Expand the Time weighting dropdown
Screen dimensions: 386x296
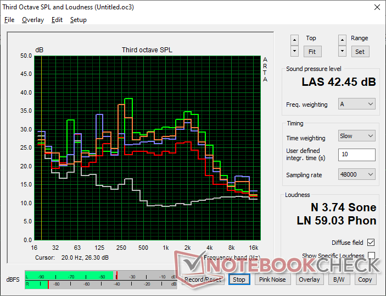click(x=356, y=136)
